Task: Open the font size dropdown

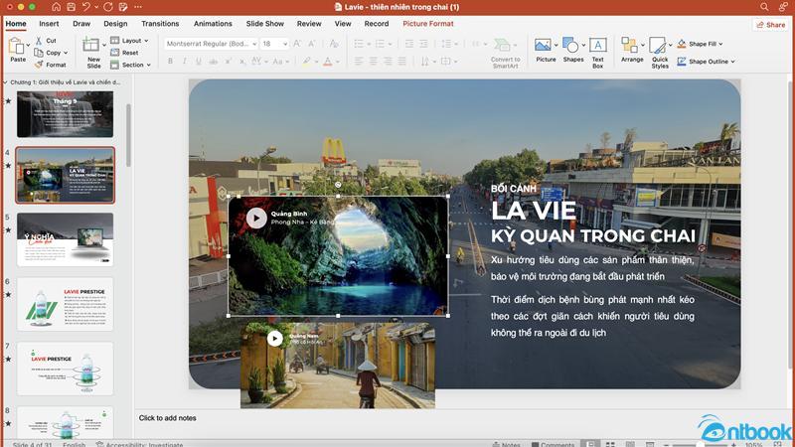Action: [285, 44]
